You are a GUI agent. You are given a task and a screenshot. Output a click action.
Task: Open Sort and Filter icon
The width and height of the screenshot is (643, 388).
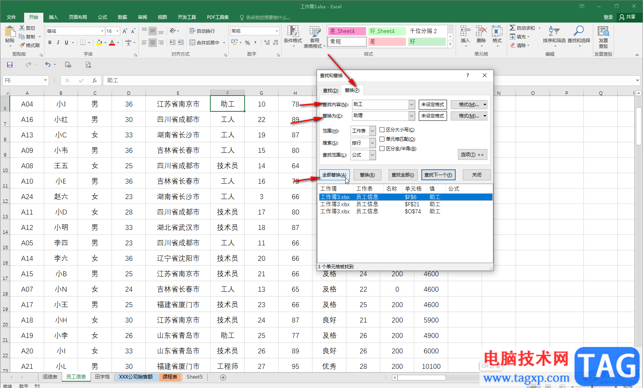pos(554,31)
